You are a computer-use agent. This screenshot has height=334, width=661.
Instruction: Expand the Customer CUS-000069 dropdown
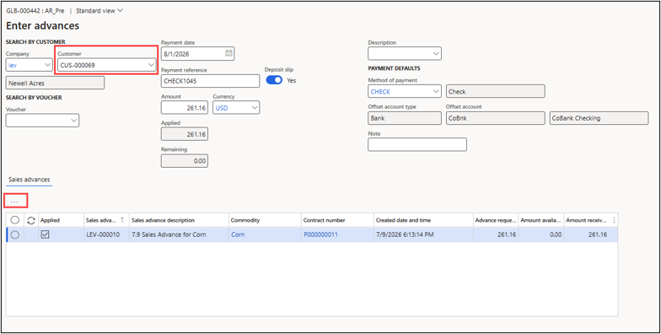point(152,65)
